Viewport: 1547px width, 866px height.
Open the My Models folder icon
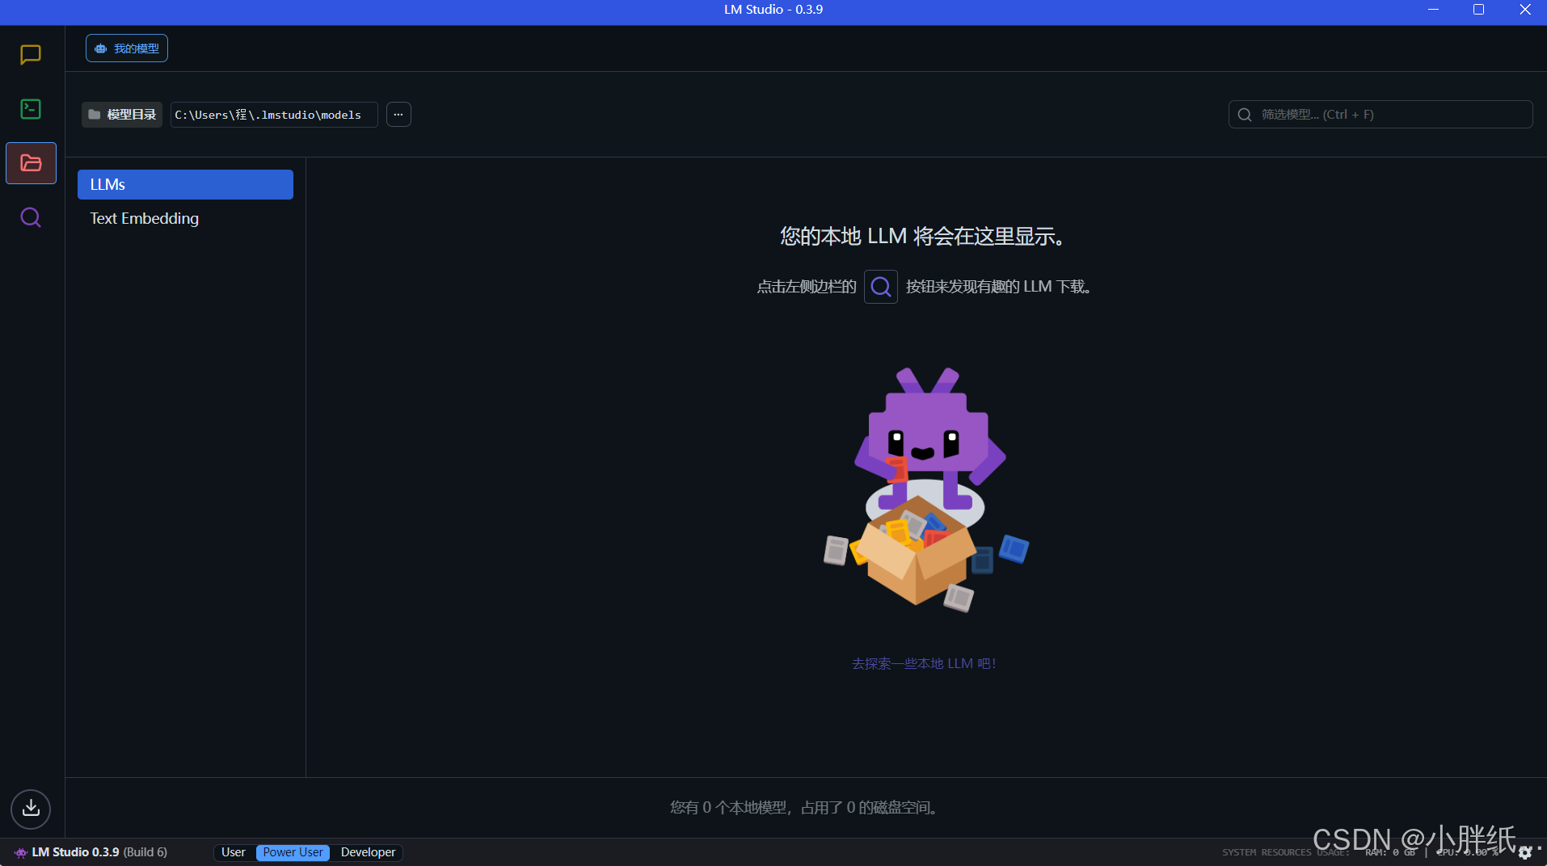tap(31, 163)
